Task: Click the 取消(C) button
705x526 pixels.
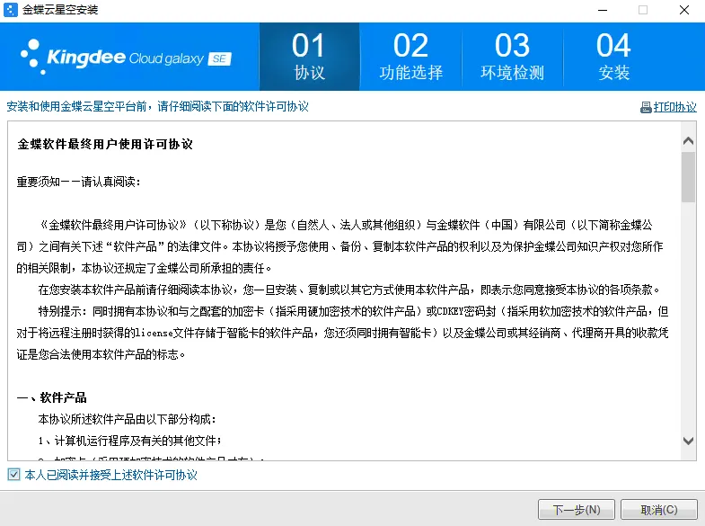Action: pyautogui.click(x=658, y=510)
